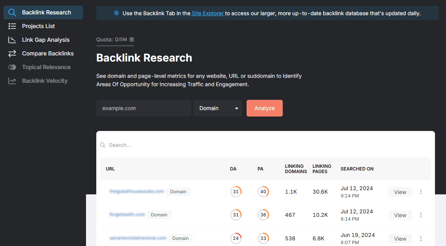Image resolution: width=446 pixels, height=246 pixels.
Task: Open the Site Explorer link
Action: click(207, 13)
